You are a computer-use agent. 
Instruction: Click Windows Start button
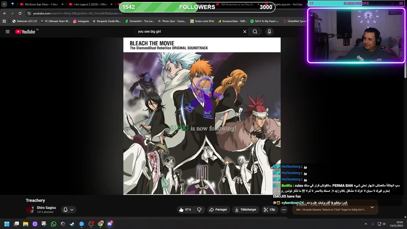7,224
